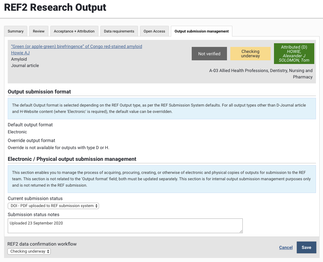This screenshot has width=323, height=262.
Task: Click the REF2 Research Output page heading
Action: 55,7
